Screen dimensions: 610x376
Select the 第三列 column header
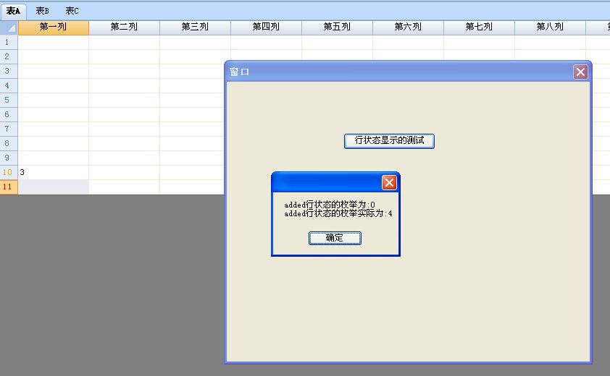point(195,27)
